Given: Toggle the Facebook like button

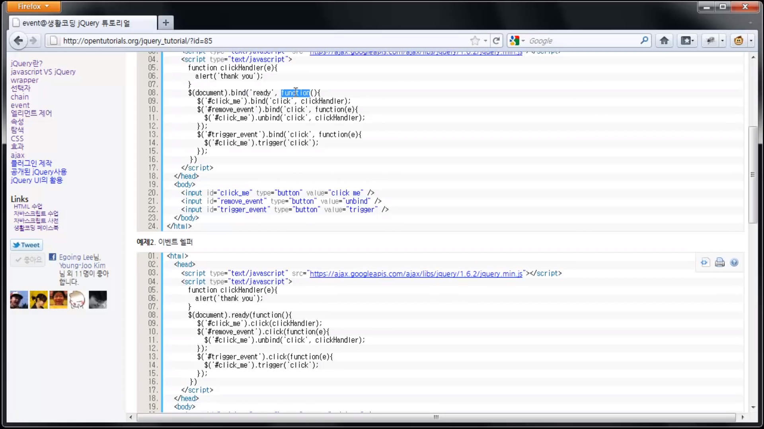Looking at the screenshot, I should click(x=28, y=260).
